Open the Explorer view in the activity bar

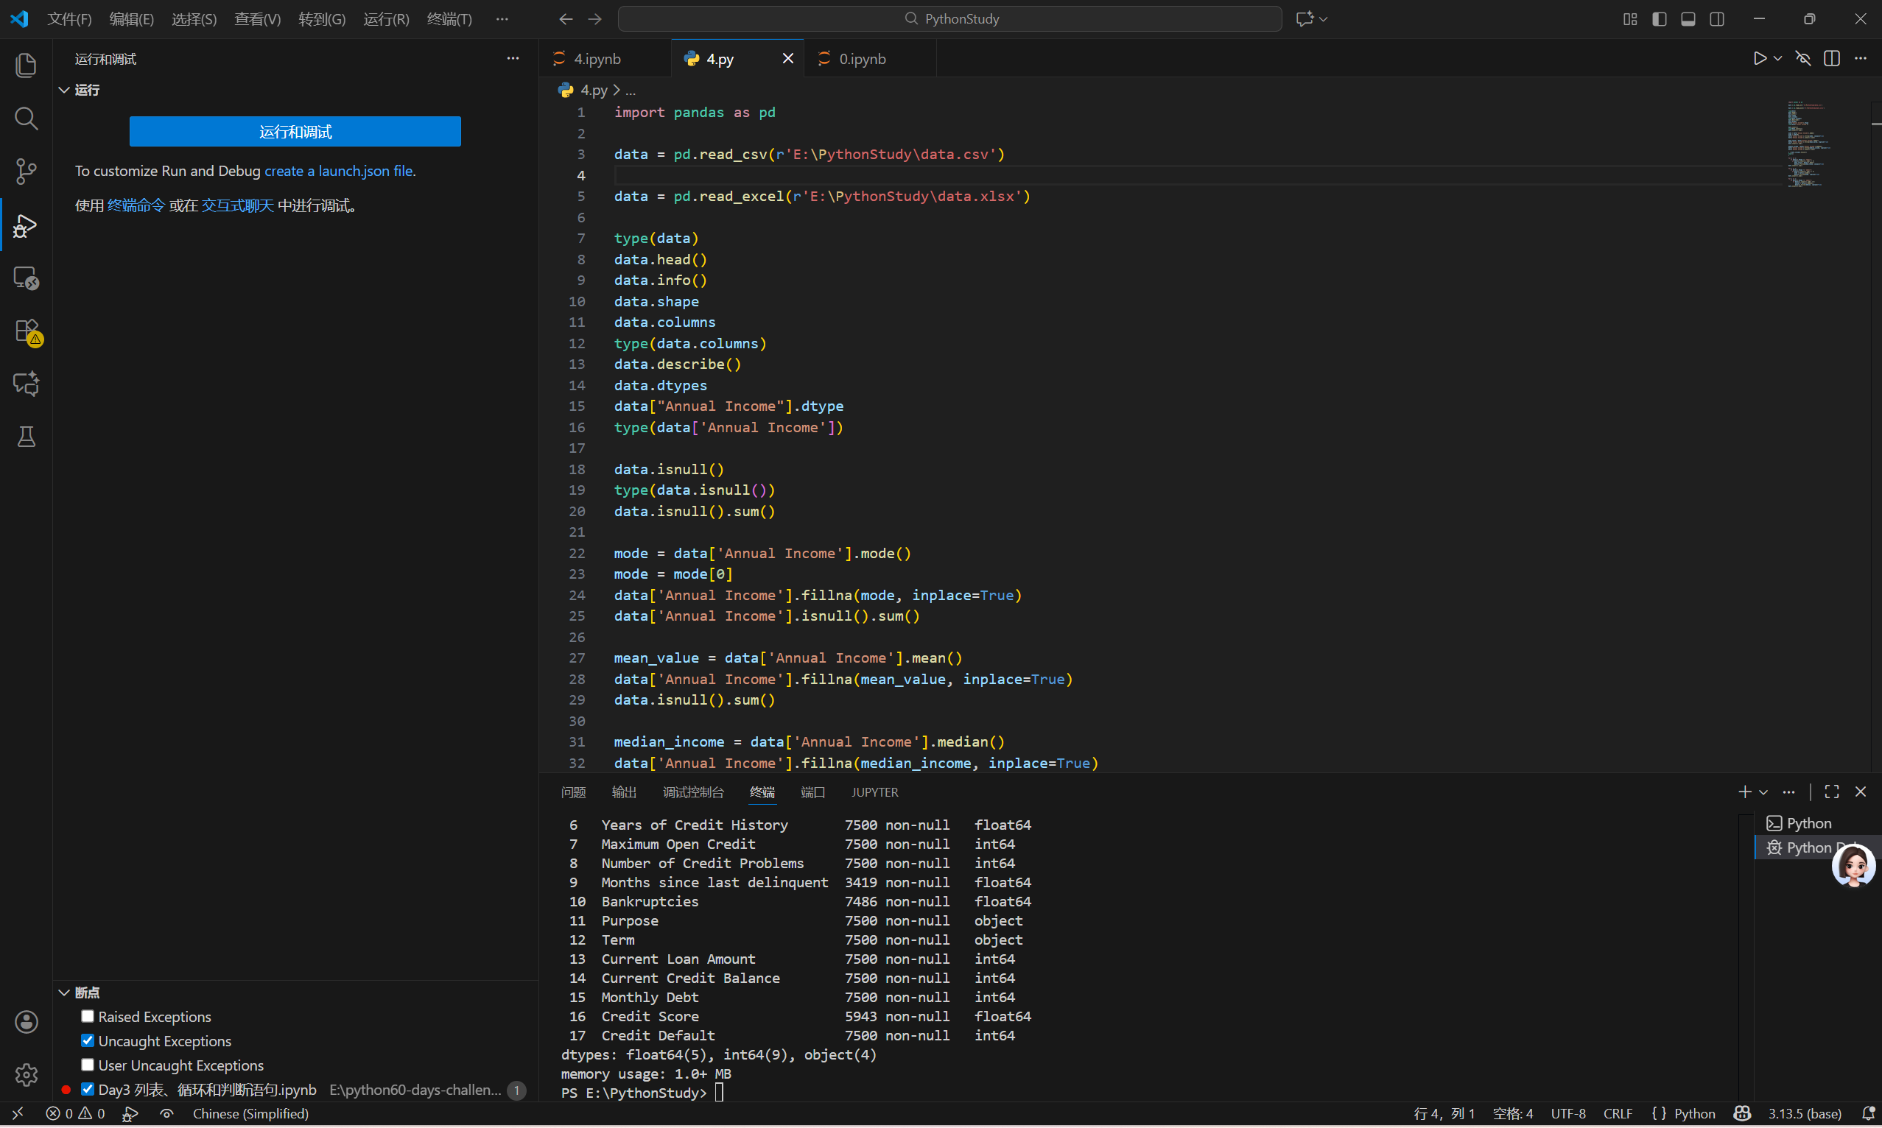[x=26, y=65]
